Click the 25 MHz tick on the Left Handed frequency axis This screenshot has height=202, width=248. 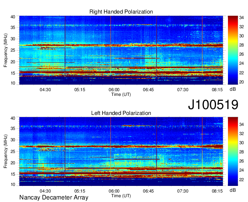13,151
